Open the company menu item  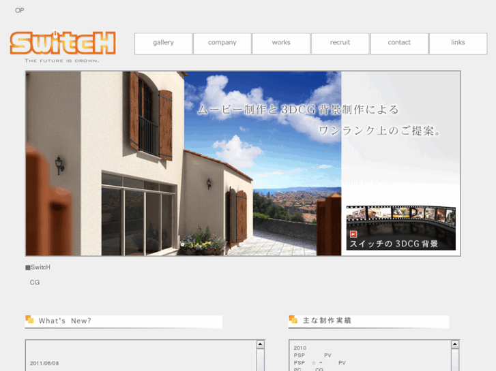tap(222, 44)
